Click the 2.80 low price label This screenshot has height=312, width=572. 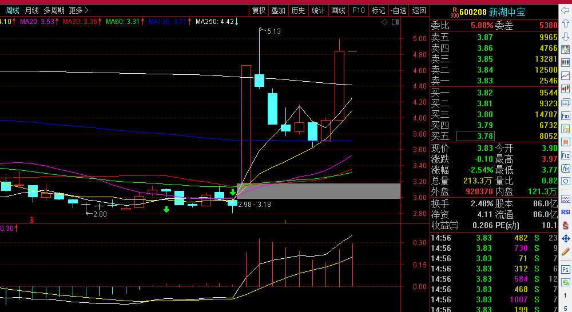pyautogui.click(x=100, y=214)
